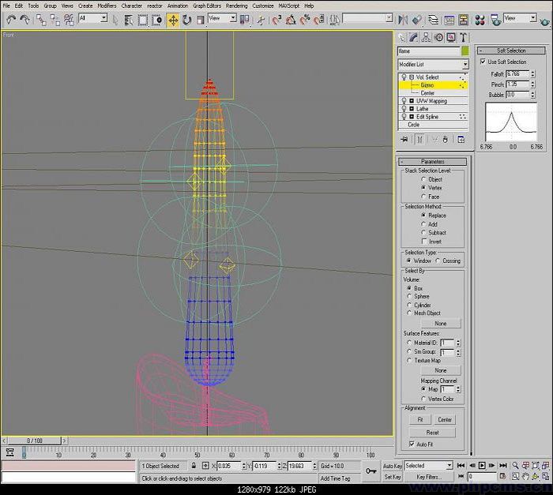Open the Graph Editors menu
The image size is (553, 495).
click(x=207, y=6)
